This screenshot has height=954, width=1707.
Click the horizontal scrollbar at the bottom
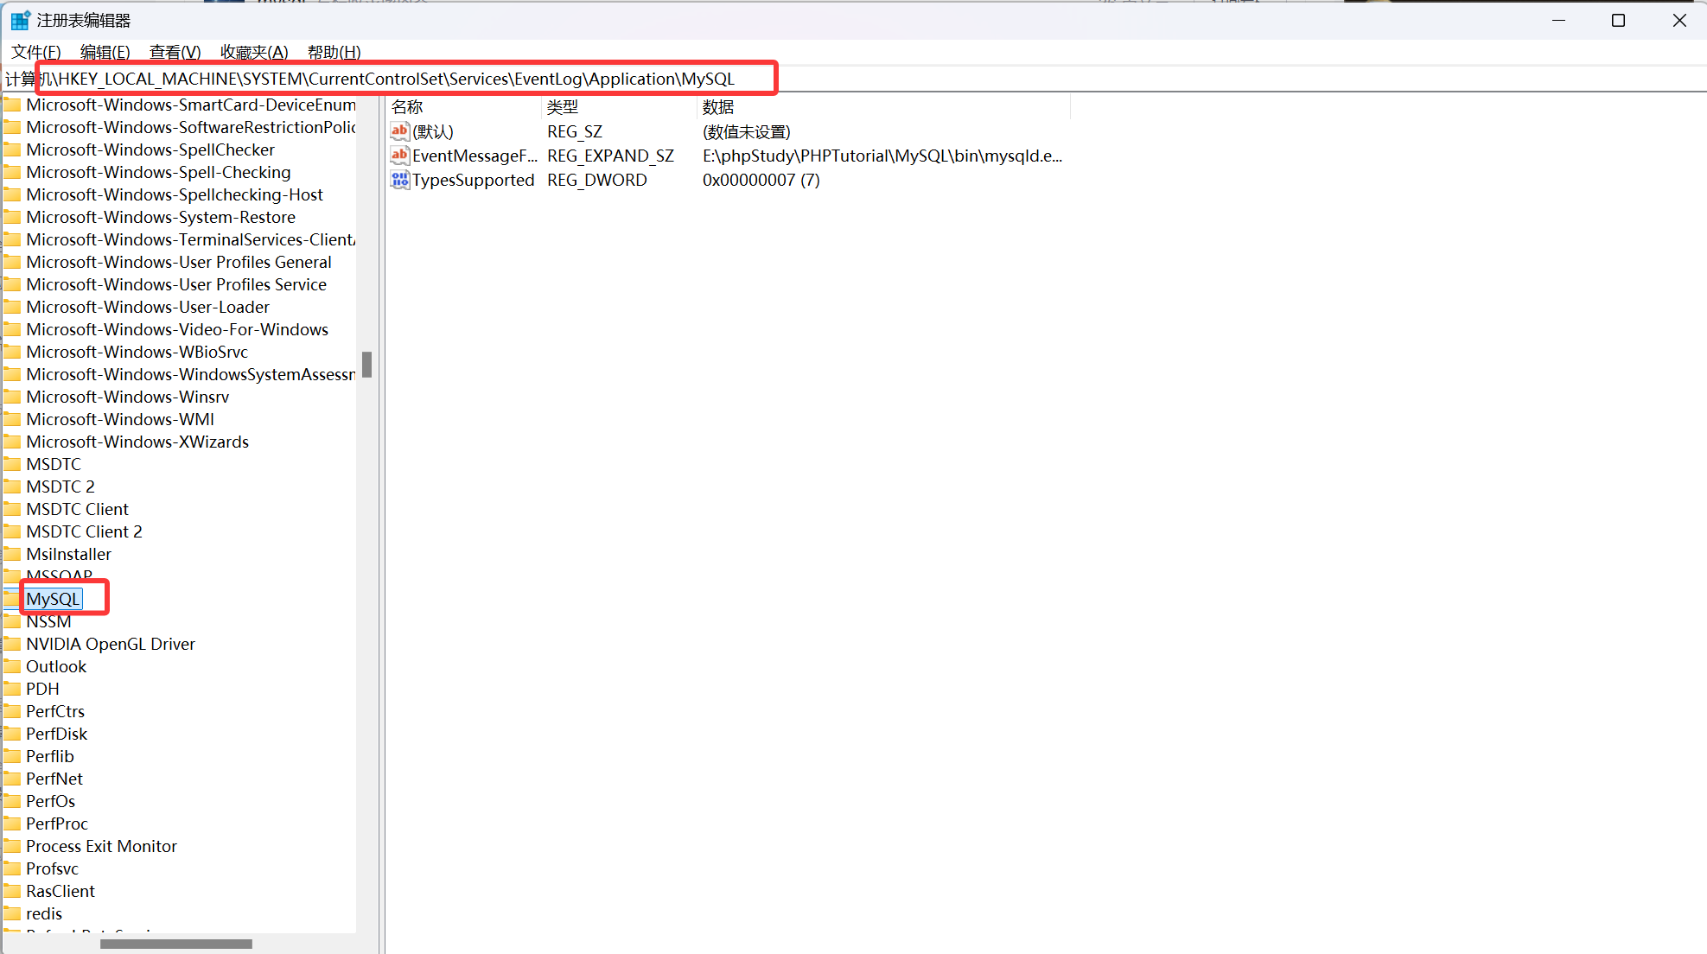(175, 944)
